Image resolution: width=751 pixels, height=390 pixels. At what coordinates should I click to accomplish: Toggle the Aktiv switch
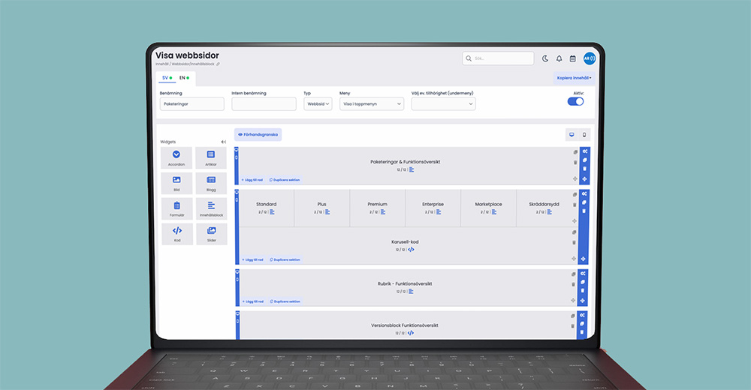[575, 101]
